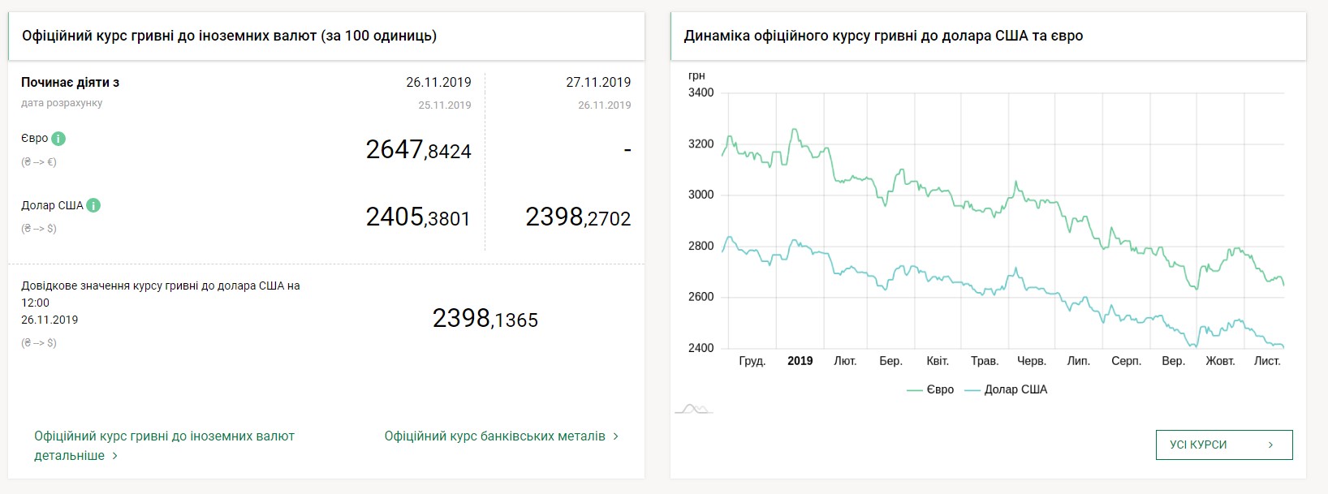The height and width of the screenshot is (494, 1328).
Task: Click the info icon next to Євро
Action: (x=58, y=139)
